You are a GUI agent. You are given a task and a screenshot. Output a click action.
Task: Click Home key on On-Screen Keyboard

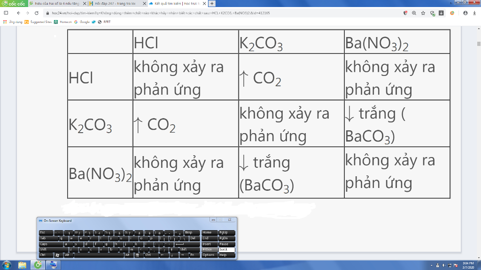click(209, 232)
